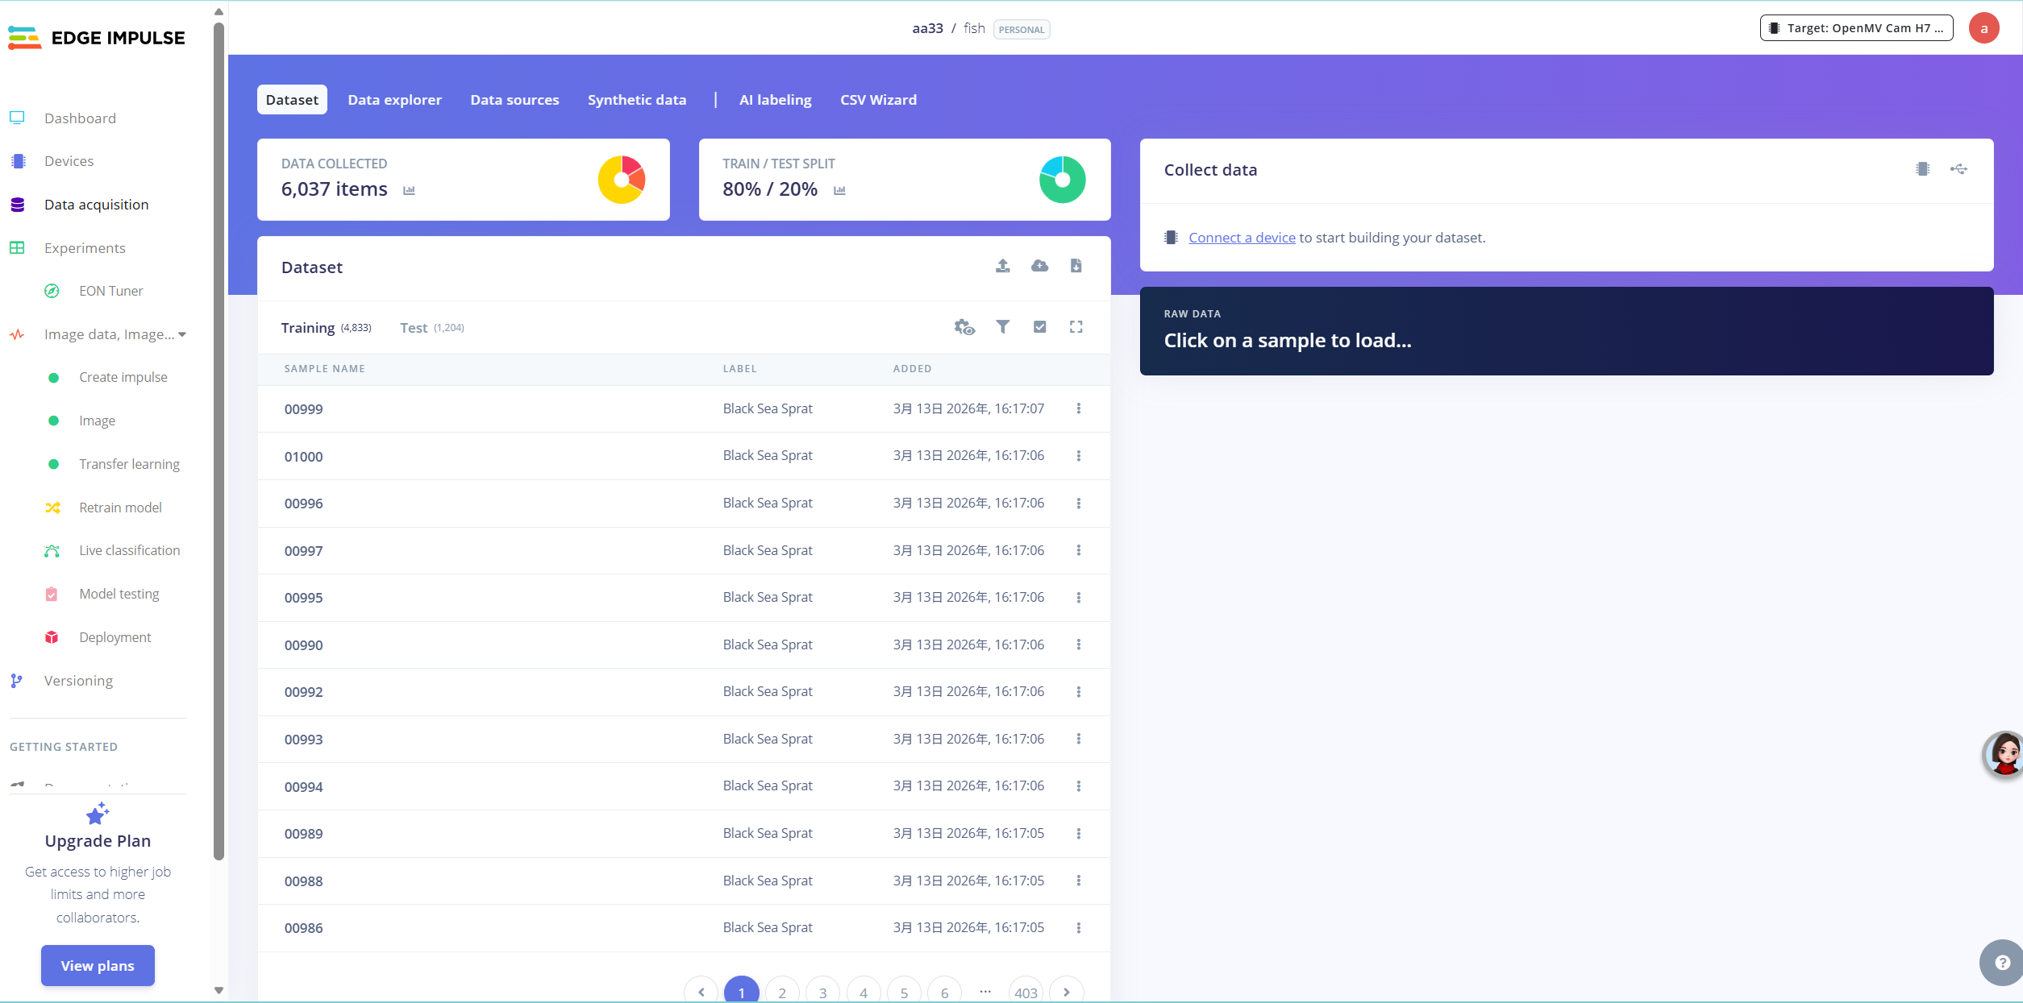
Task: Open Target OpenMV Cam H7 device selector
Action: click(1855, 28)
